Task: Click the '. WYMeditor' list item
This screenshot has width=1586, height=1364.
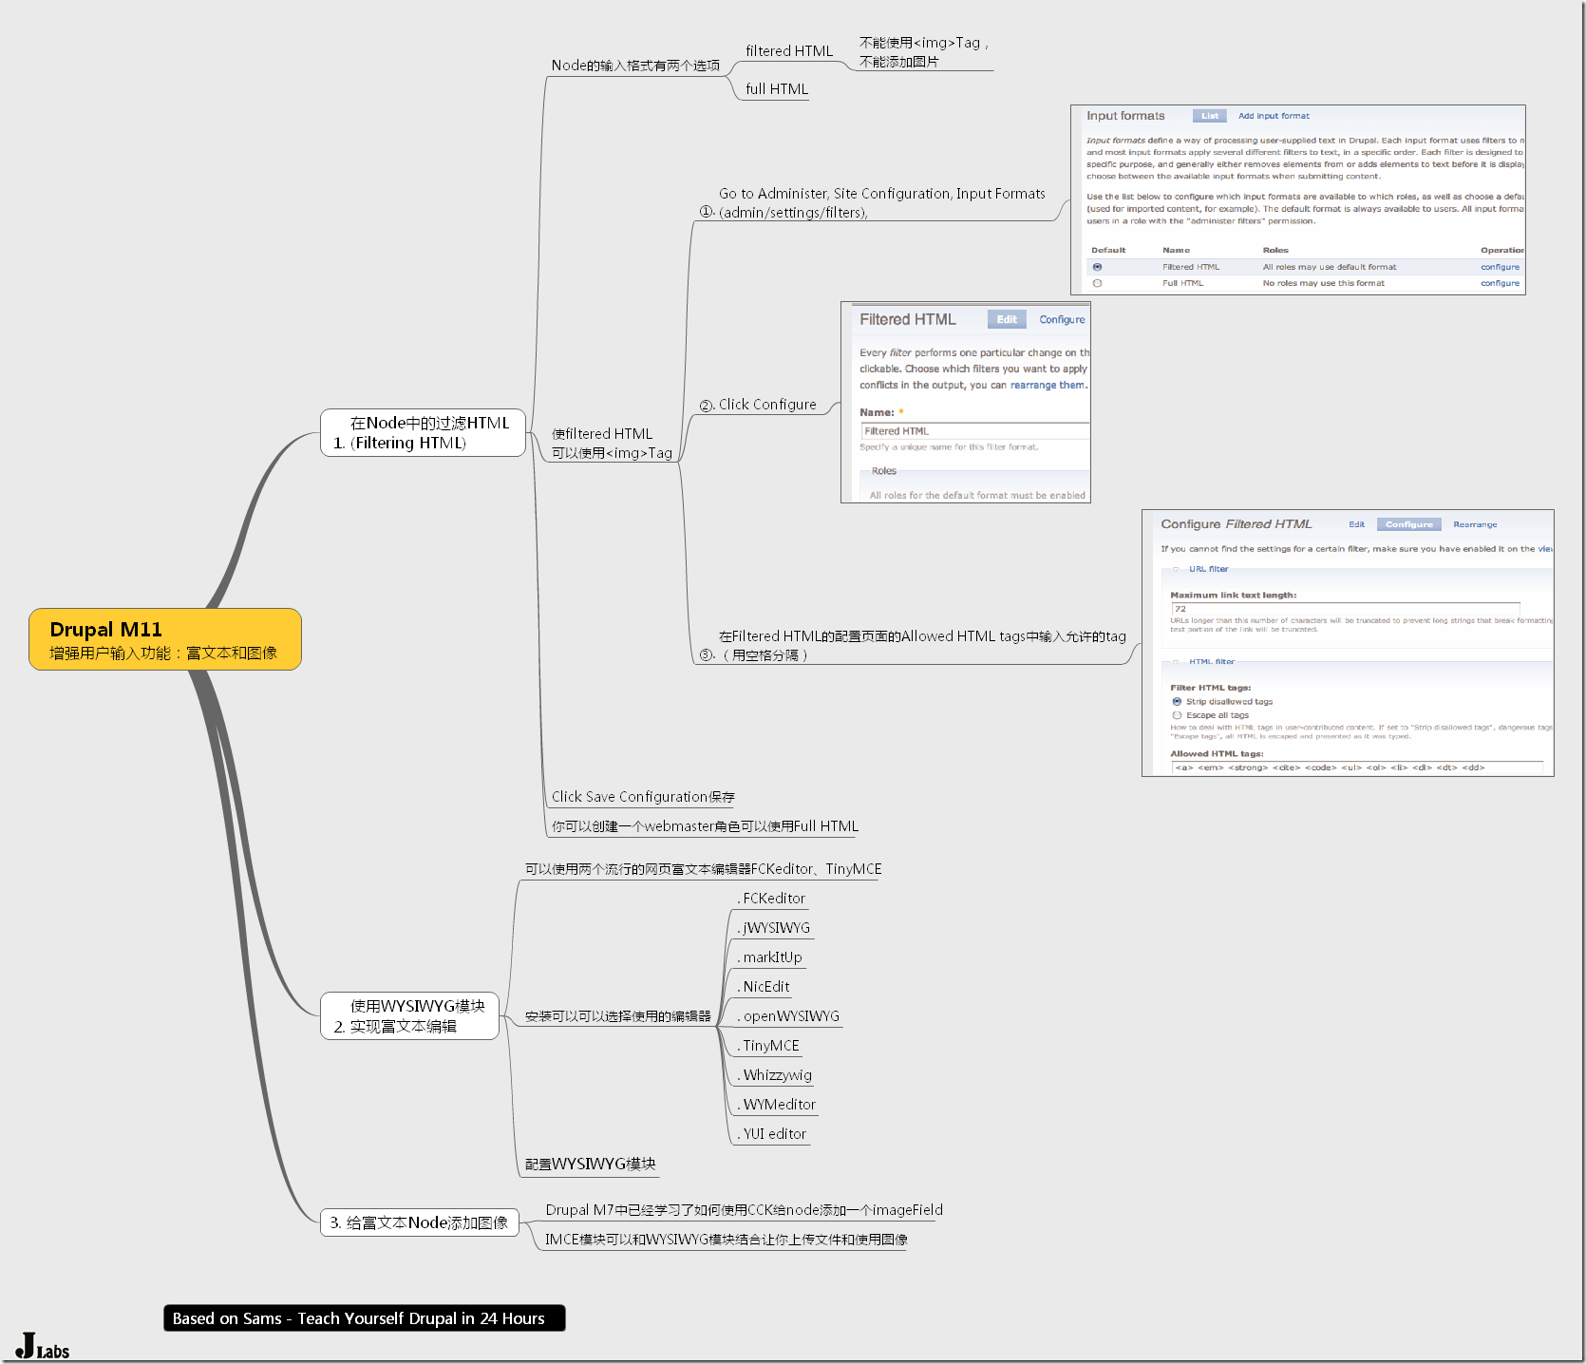Action: [777, 1105]
